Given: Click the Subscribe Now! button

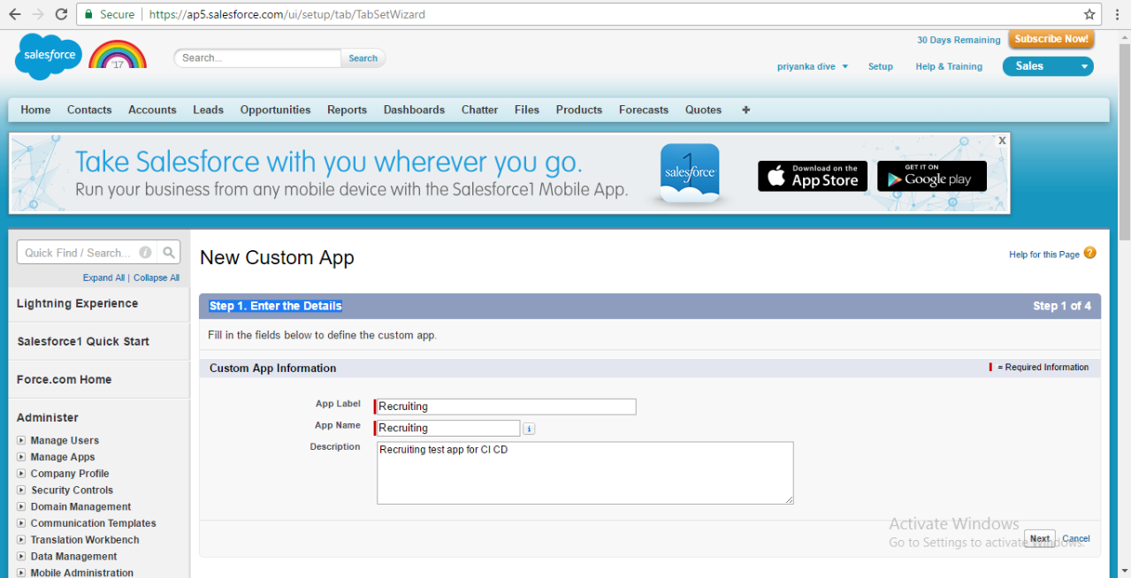Looking at the screenshot, I should point(1051,39).
